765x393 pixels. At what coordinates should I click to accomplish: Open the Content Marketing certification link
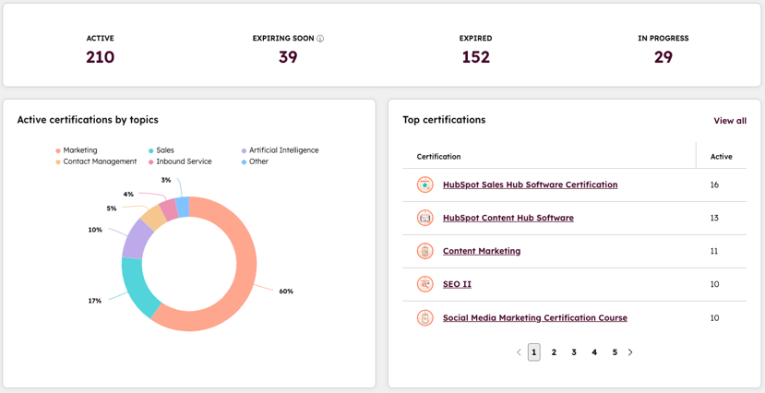click(x=482, y=251)
